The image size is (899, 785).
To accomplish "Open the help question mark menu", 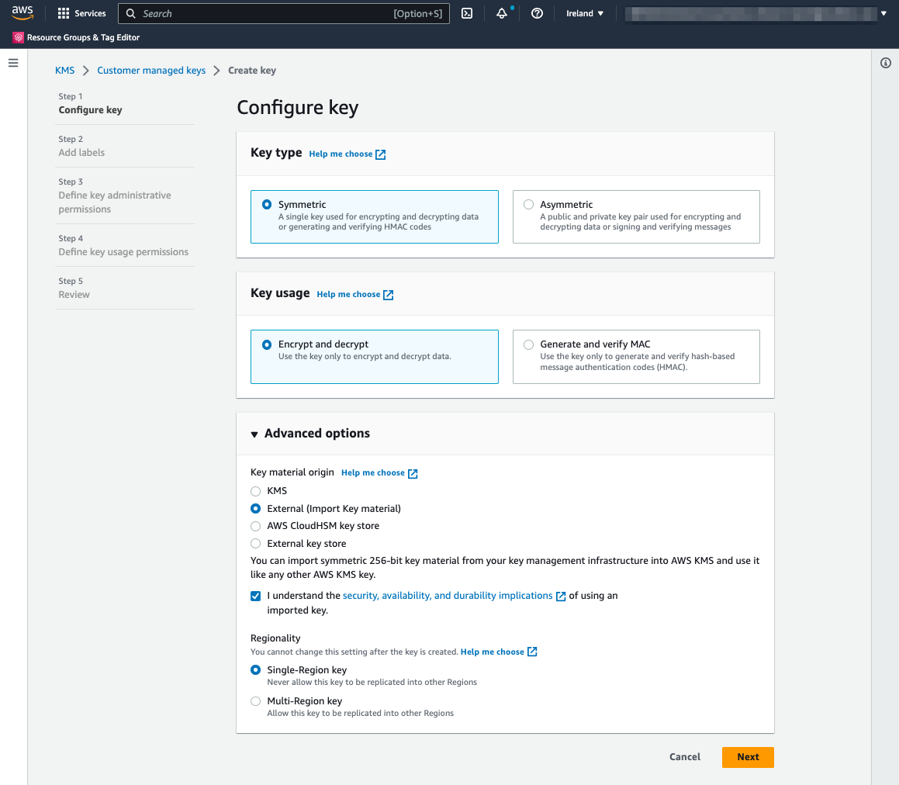I will (537, 13).
